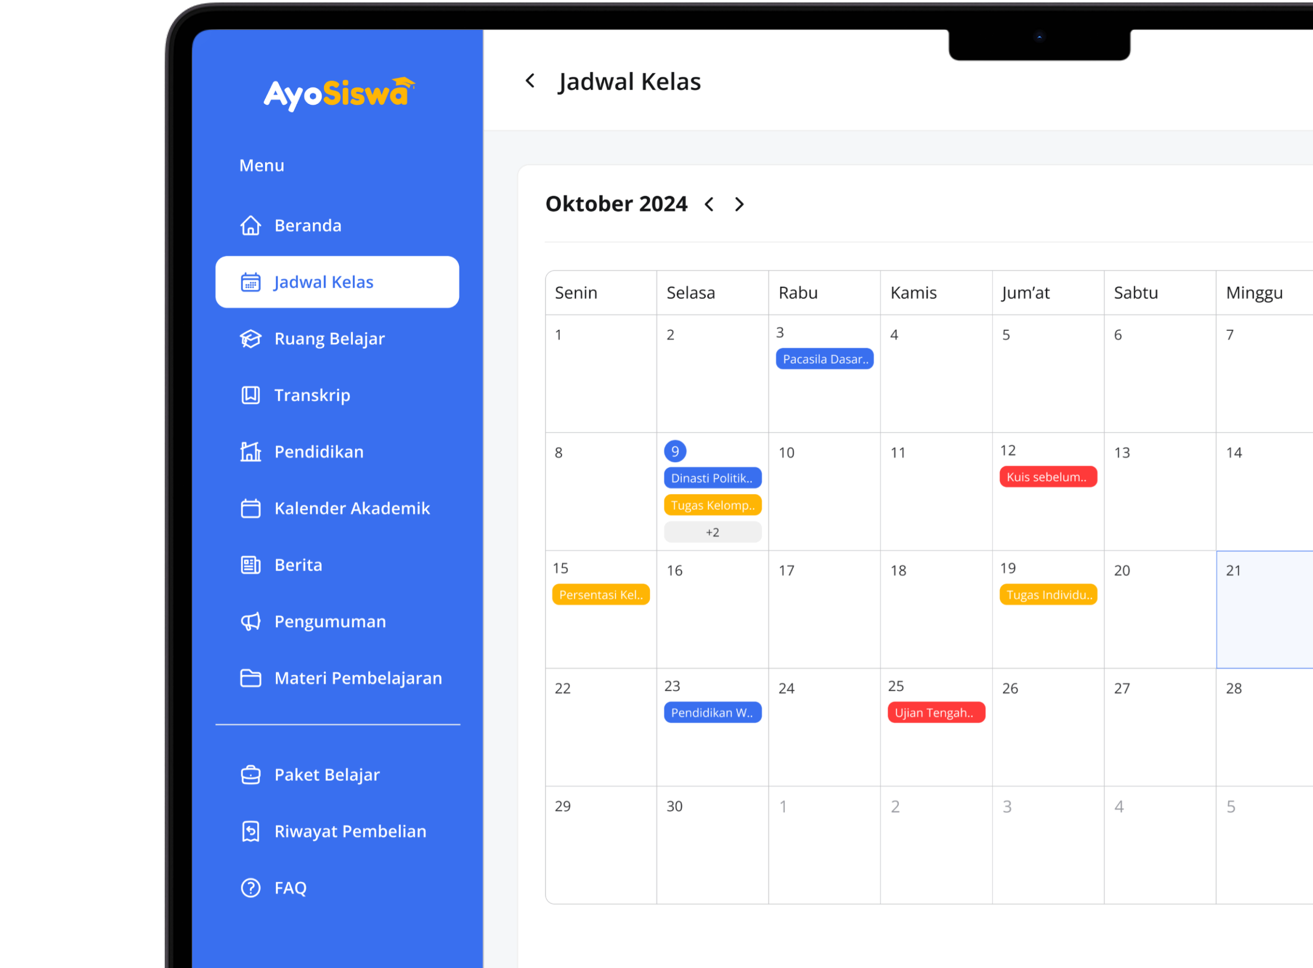Screen dimensions: 1313x968
Task: Go to previous month with left chevron
Action: [x=709, y=204]
